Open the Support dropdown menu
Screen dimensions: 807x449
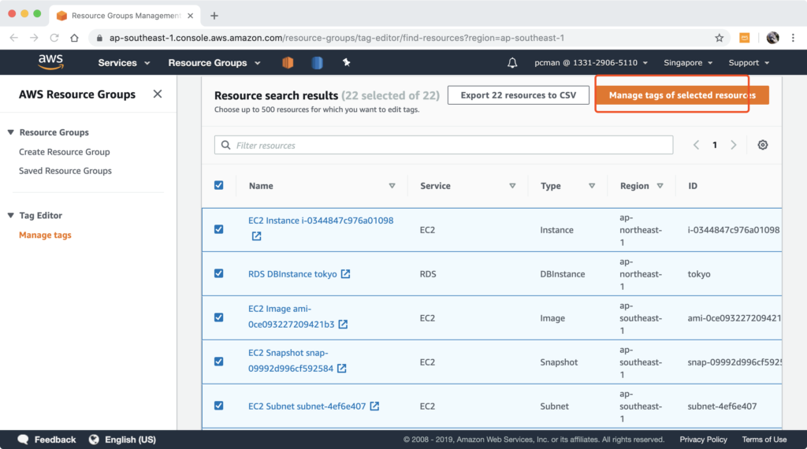click(749, 63)
